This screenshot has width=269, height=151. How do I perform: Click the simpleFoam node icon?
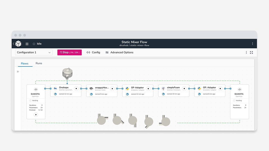tap(163, 88)
